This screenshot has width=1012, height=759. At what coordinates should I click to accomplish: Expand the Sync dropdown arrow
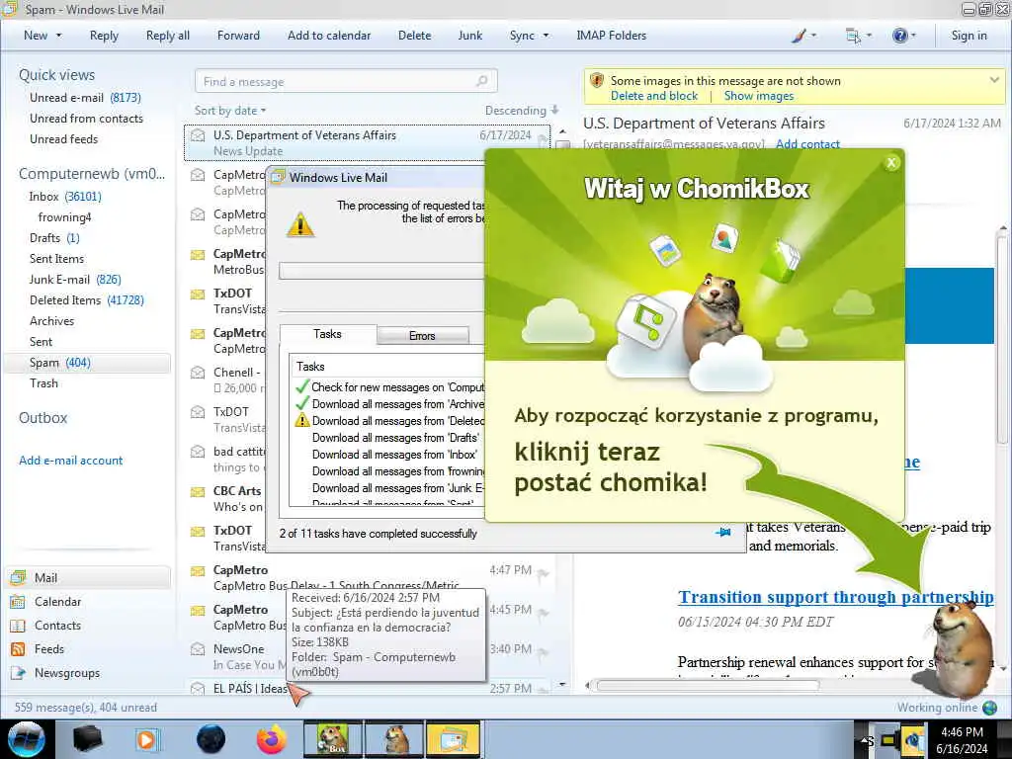tap(546, 36)
